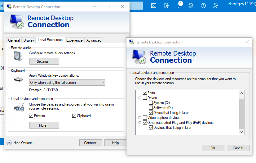The height and width of the screenshot is (163, 256).
Task: Check the Video capture devices checkbox
Action: pos(145,118)
